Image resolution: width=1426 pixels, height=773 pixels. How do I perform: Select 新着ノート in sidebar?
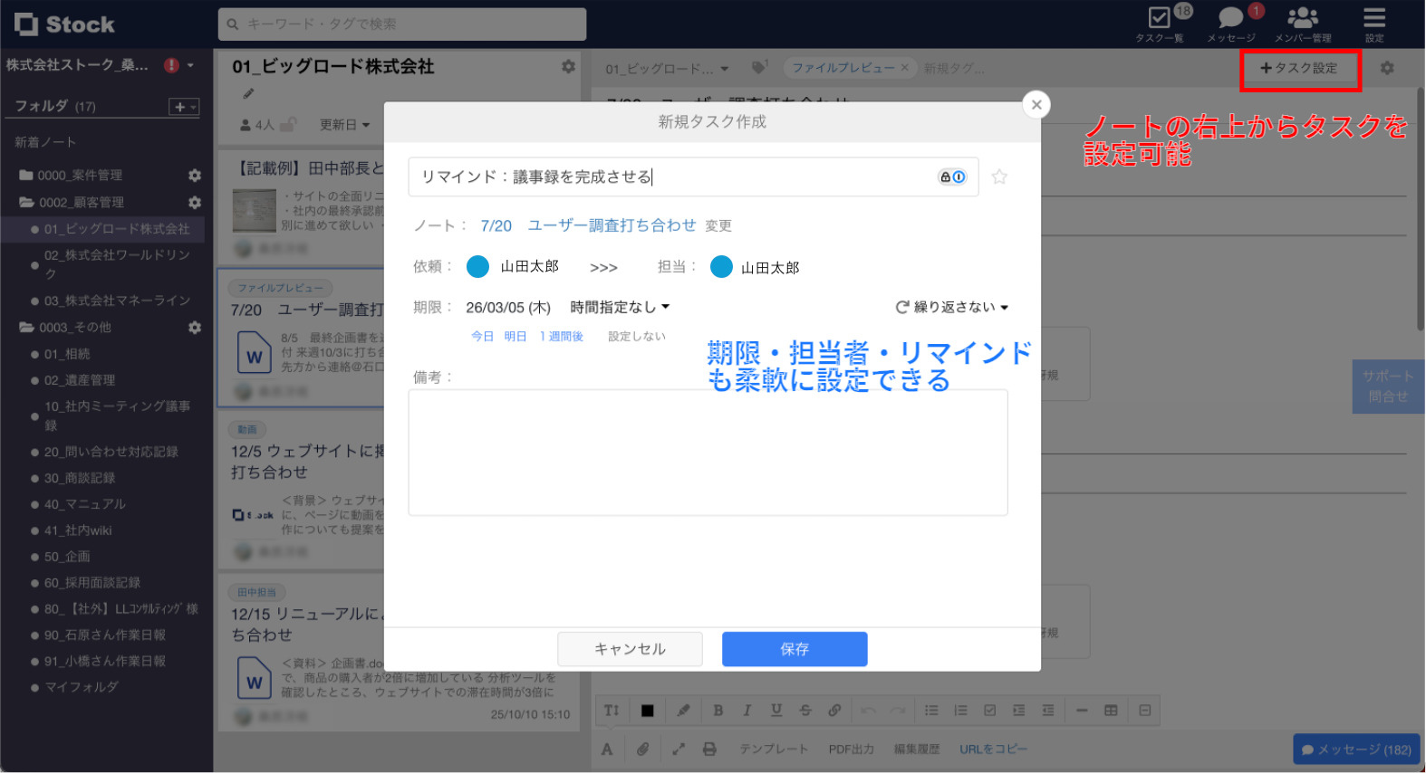click(x=45, y=142)
